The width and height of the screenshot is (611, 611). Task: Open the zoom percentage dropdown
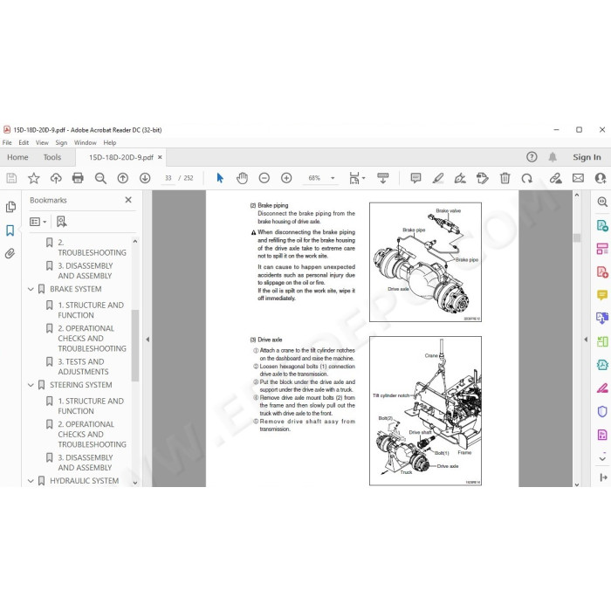click(x=333, y=178)
